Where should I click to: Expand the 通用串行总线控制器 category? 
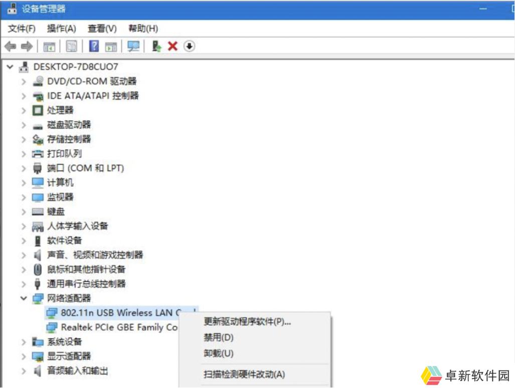[24, 284]
